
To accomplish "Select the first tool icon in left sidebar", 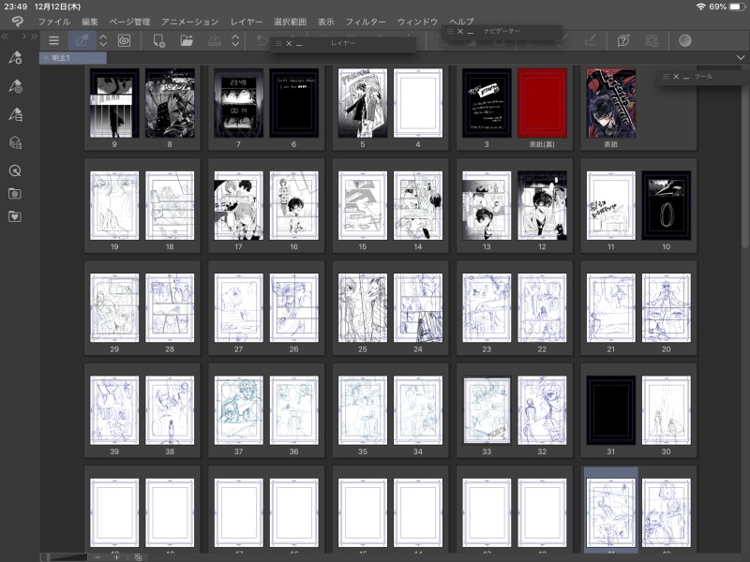I will pos(15,58).
